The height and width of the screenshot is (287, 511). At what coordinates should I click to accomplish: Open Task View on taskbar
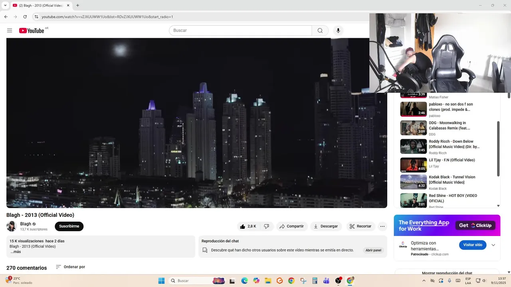[x=232, y=281]
